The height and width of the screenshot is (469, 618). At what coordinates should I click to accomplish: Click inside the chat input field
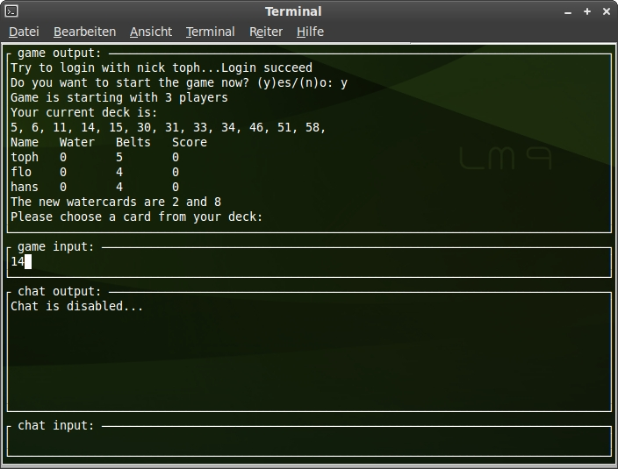coord(307,441)
